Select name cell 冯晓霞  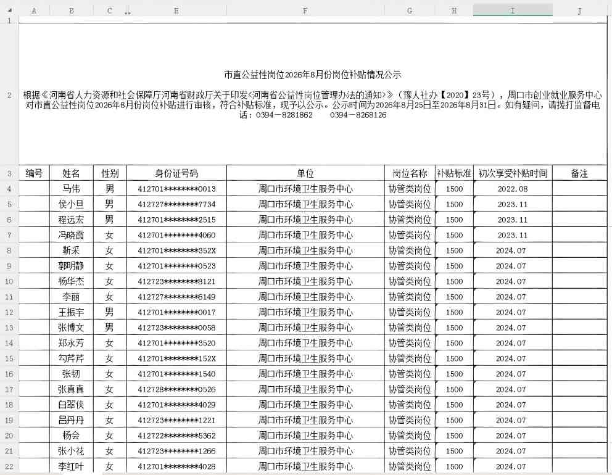tap(72, 235)
